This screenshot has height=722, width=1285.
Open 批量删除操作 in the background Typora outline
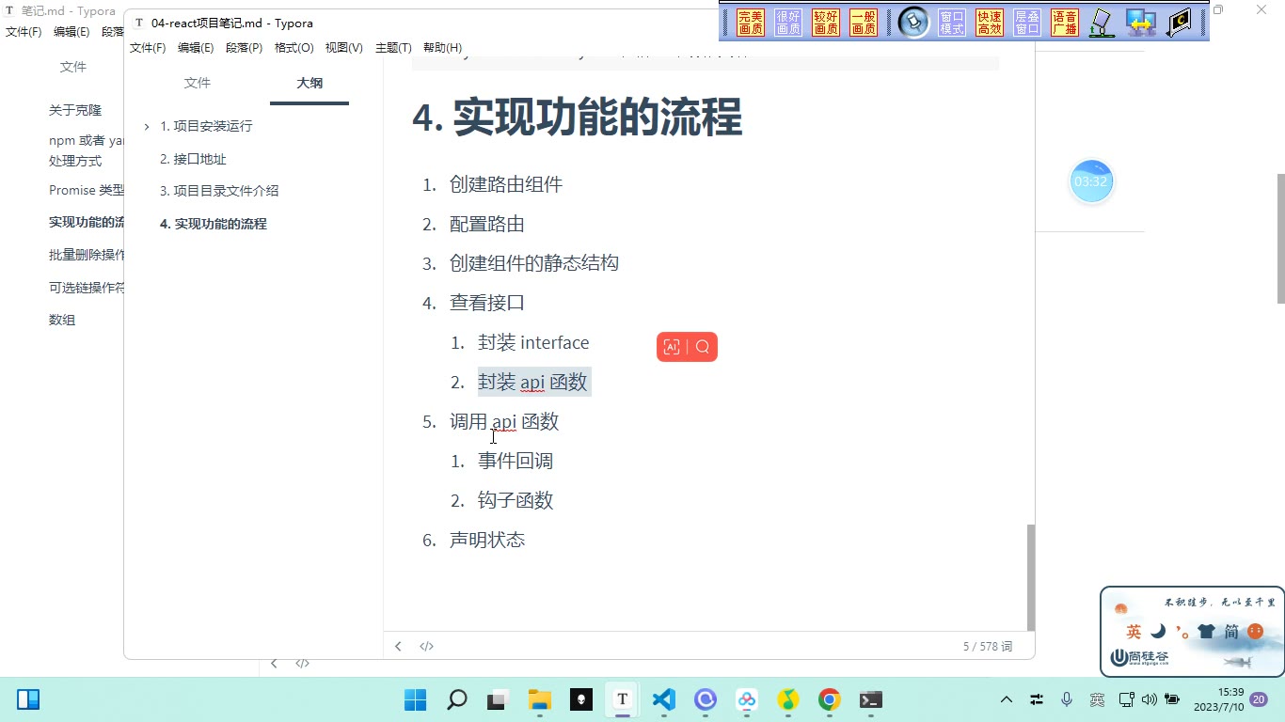point(87,255)
